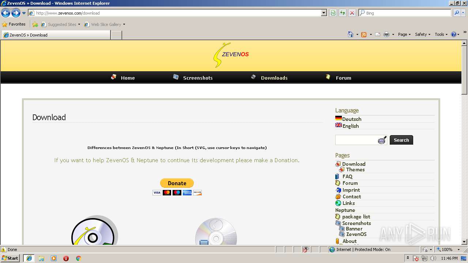This screenshot has height=263, width=468.
Task: Click the tray volume speaker icon
Action: 433,259
